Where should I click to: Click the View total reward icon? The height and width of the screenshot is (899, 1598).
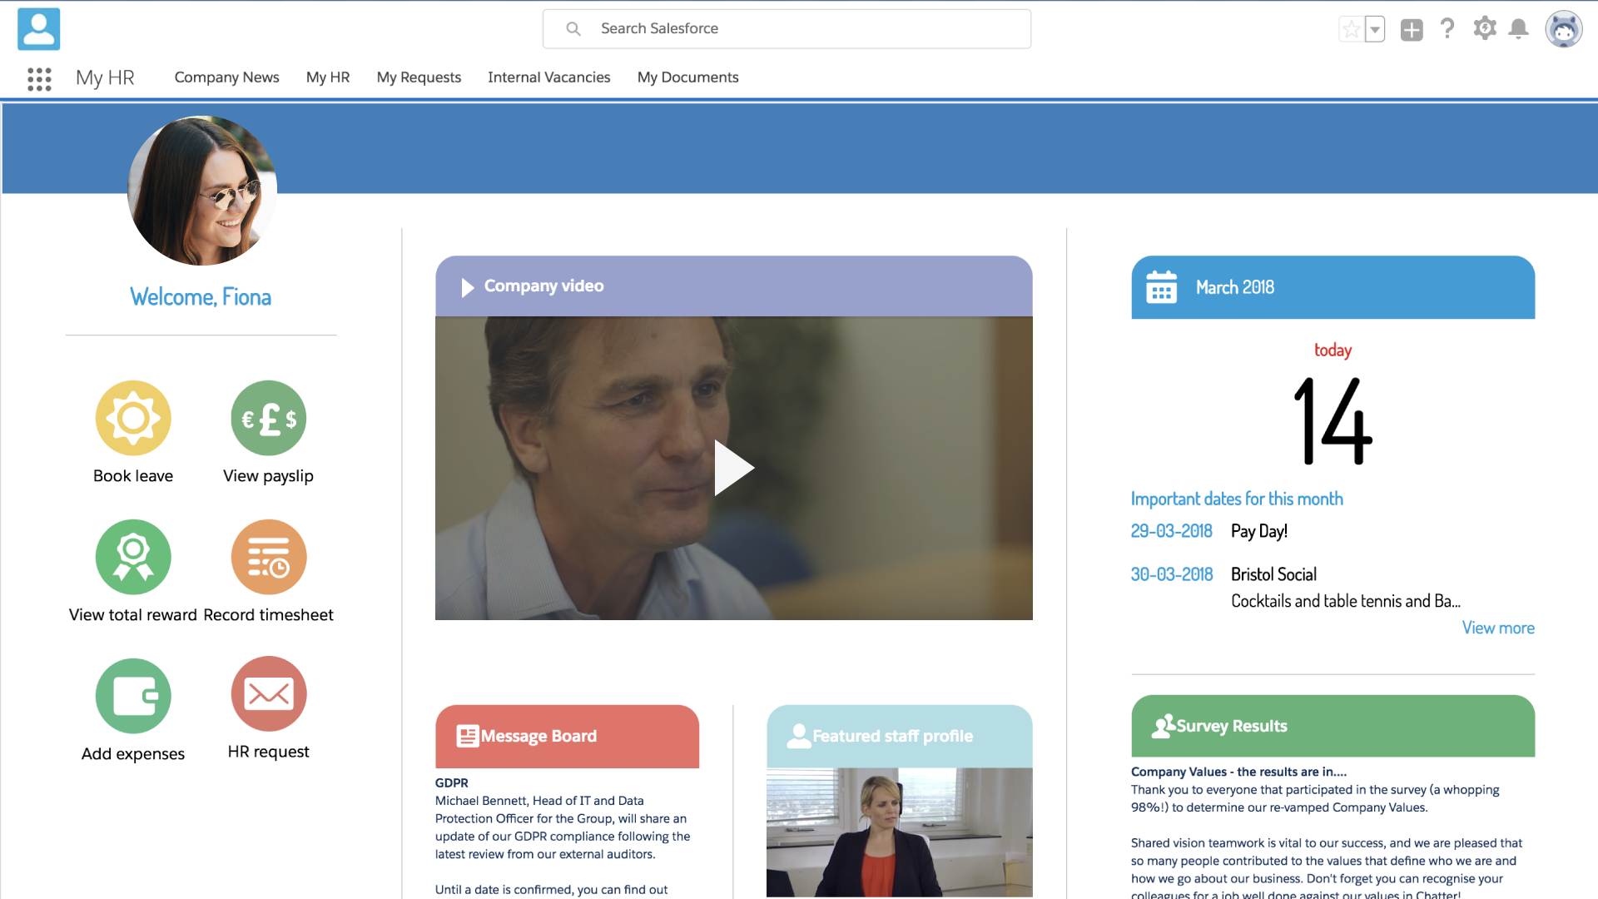133,557
